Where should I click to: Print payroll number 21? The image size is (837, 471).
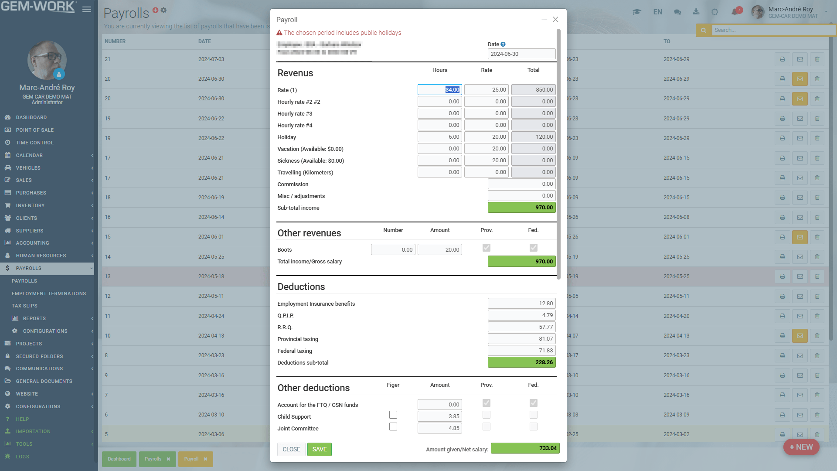pos(783,59)
